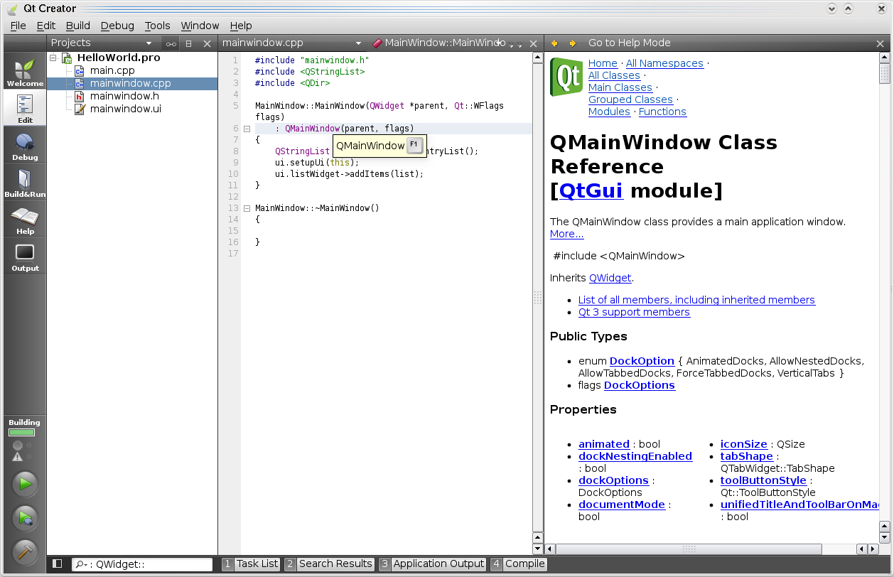The height and width of the screenshot is (577, 894).
Task: Open the QWidget inherits link
Action: tap(610, 278)
